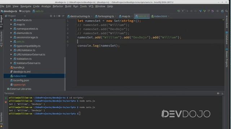This screenshot has width=231, height=129.
Task: Hide the Terminal panel
Action: [223, 93]
